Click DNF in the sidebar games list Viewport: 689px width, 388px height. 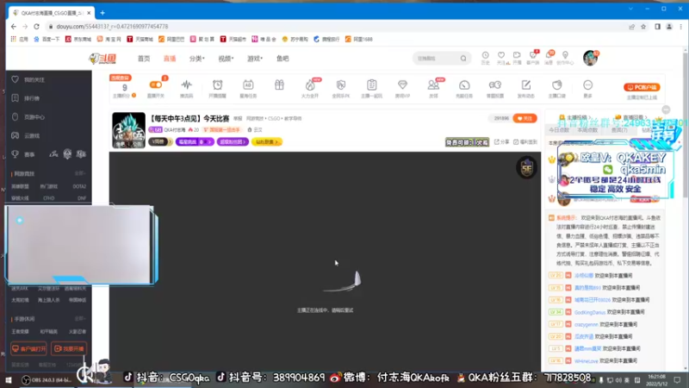tap(81, 198)
